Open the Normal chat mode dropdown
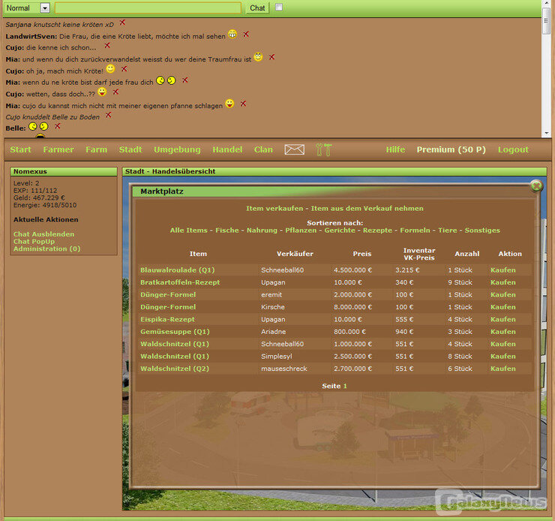555x521 pixels. [x=45, y=8]
